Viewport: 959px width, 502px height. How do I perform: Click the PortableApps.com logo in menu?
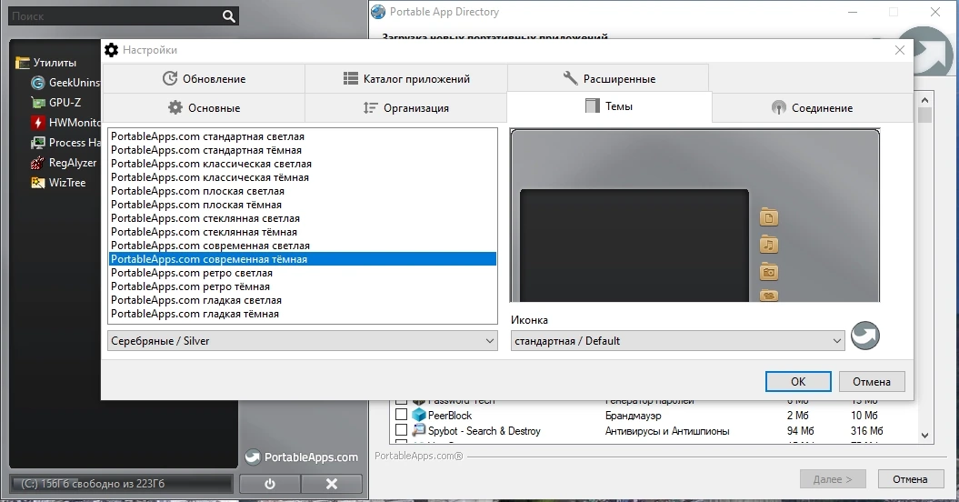click(x=301, y=457)
